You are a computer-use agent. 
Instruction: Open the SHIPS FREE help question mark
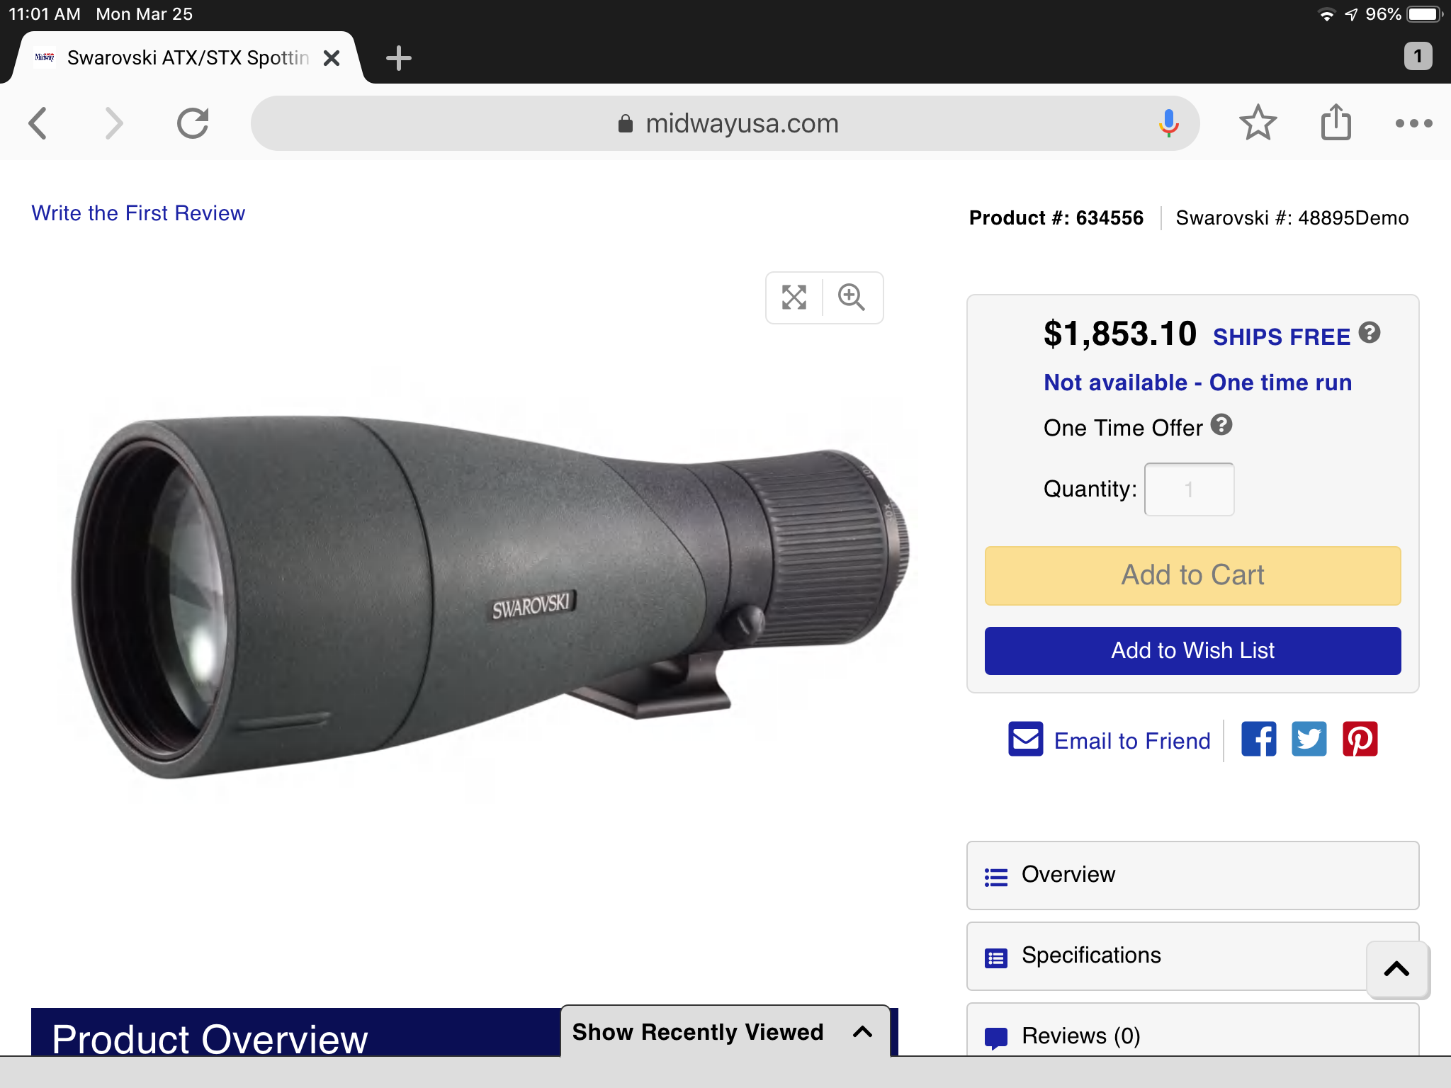[1370, 332]
